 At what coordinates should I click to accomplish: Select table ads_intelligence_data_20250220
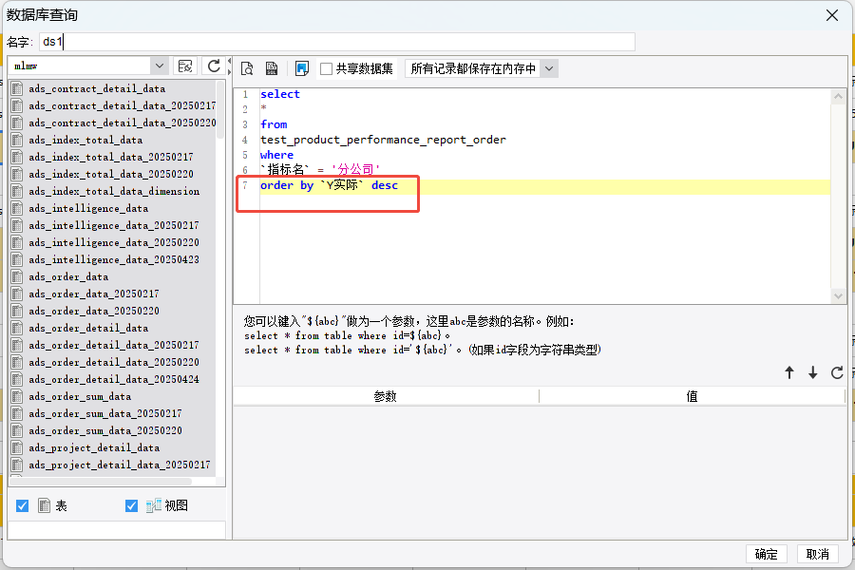pyautogui.click(x=113, y=242)
